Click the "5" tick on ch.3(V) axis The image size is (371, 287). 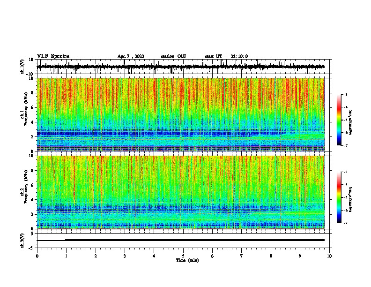click(32, 234)
